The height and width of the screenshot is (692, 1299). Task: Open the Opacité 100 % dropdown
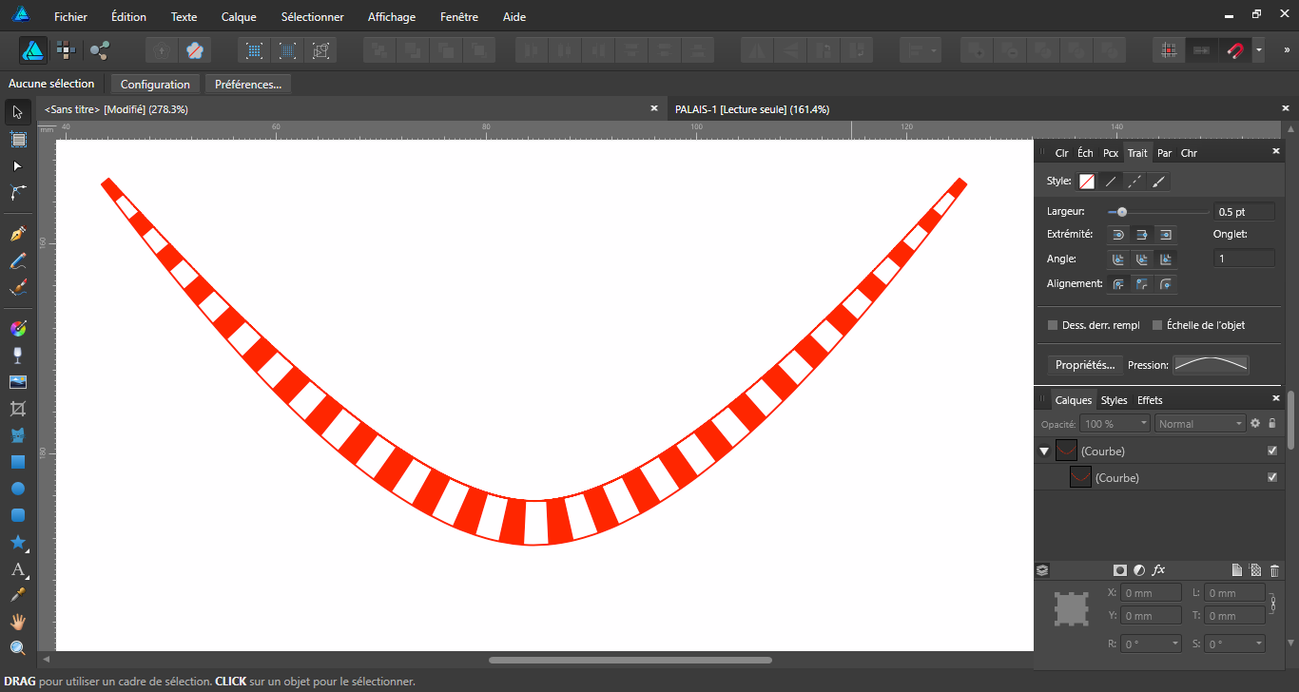[x=1115, y=424]
